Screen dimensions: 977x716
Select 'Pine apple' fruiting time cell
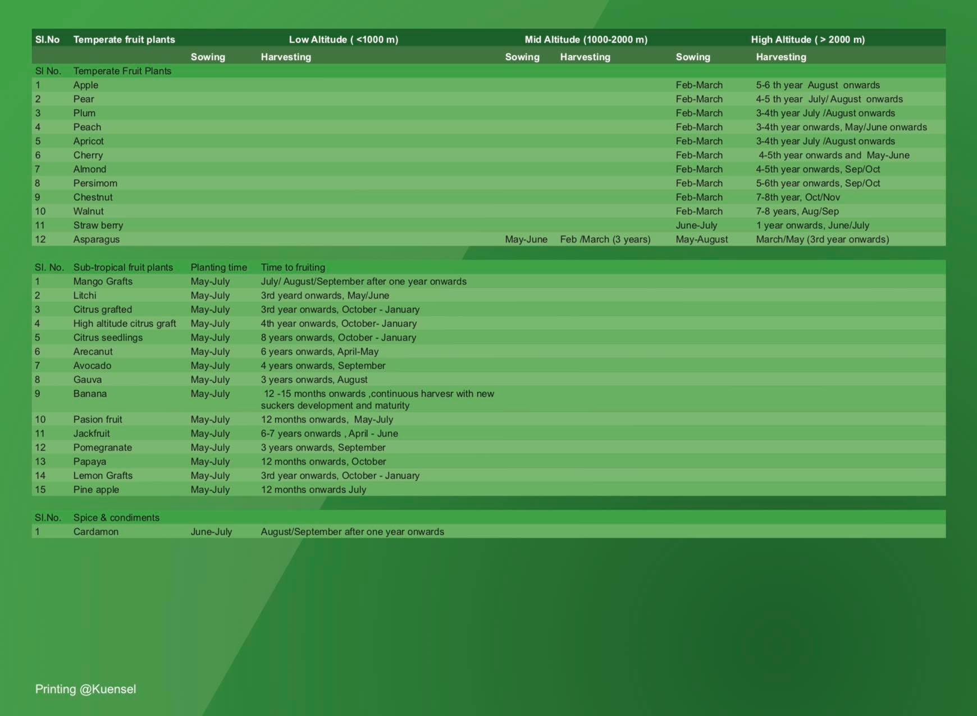(x=313, y=489)
